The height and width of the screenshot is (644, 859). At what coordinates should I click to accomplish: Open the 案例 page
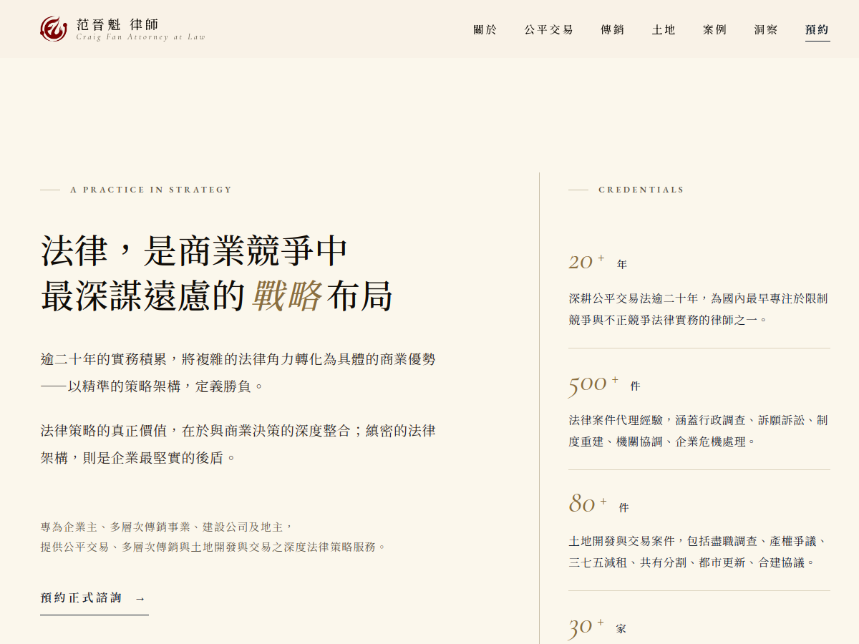point(714,30)
